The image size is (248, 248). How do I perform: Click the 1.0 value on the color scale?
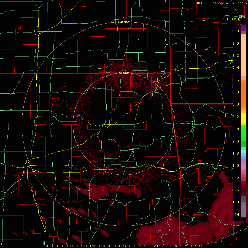coord(236,166)
